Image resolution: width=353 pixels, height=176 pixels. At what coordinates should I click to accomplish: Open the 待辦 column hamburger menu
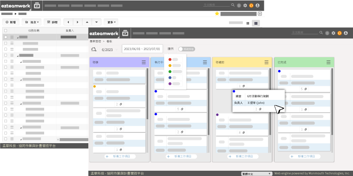[143, 62]
